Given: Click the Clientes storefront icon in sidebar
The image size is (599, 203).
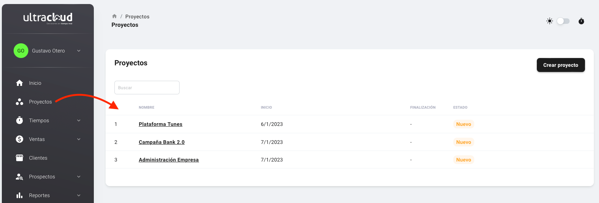Looking at the screenshot, I should 20,158.
